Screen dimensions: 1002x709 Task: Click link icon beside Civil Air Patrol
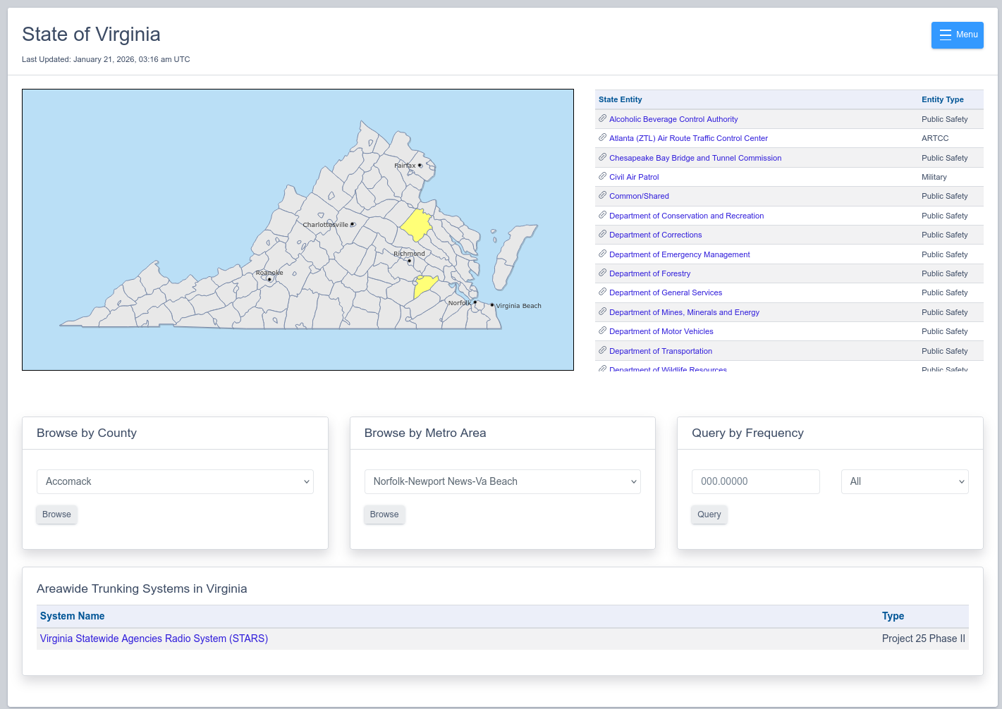click(x=602, y=176)
